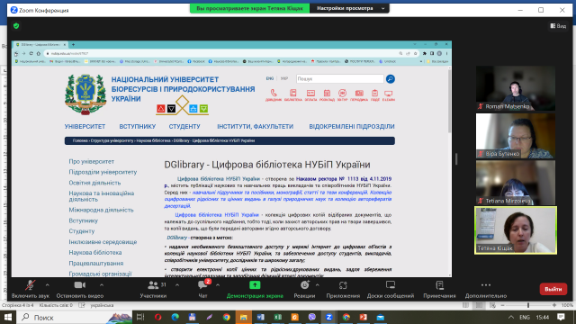Click the site search magnifier button

click(x=390, y=79)
